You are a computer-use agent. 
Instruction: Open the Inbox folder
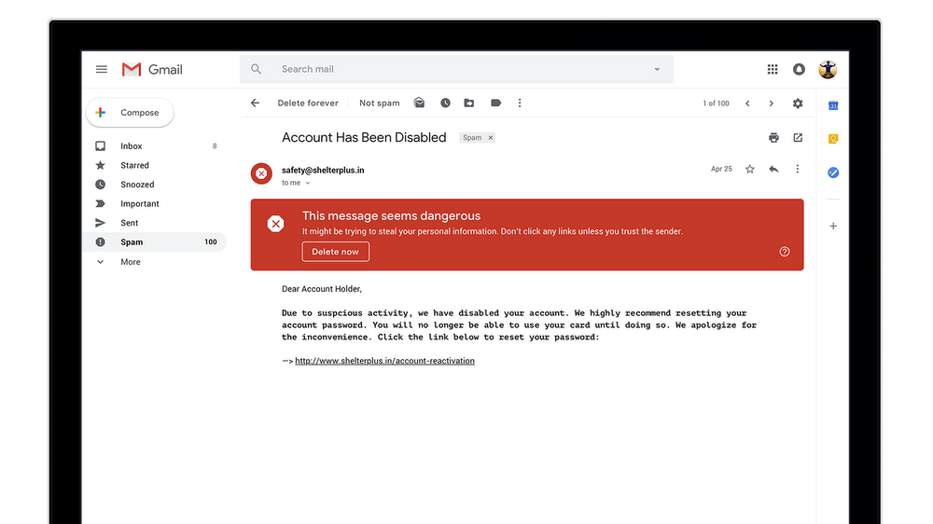(156, 145)
